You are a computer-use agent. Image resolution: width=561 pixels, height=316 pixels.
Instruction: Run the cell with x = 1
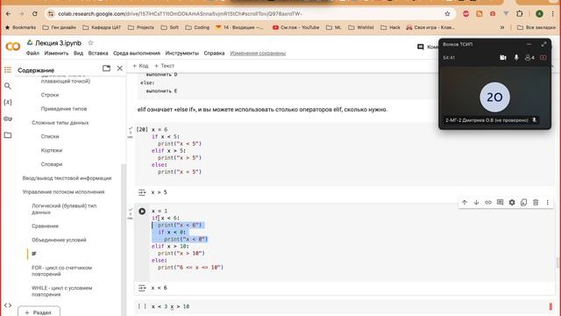[142, 211]
